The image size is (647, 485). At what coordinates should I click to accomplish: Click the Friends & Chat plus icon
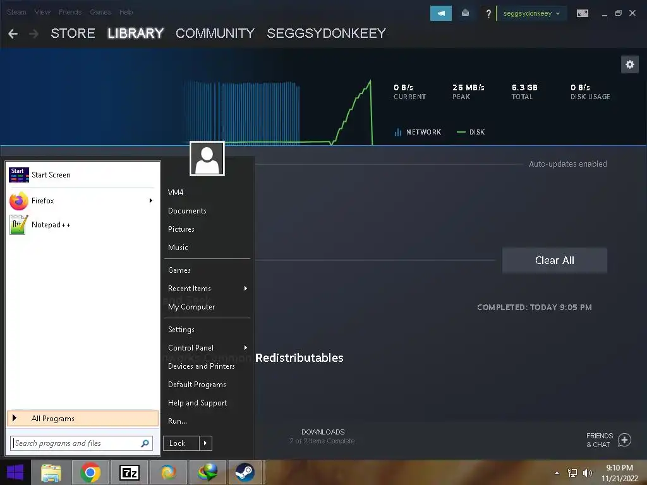(624, 440)
